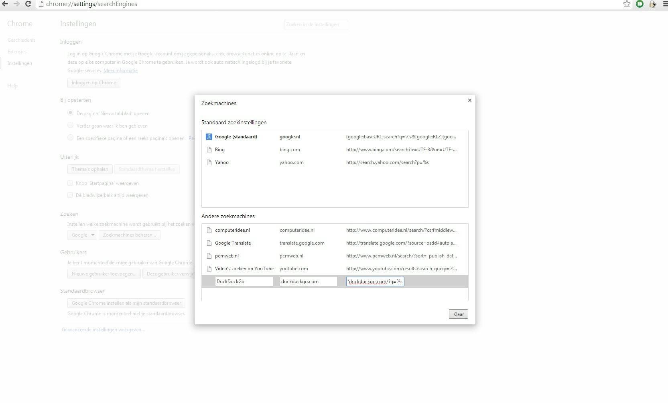Click the Klaar button

458,314
